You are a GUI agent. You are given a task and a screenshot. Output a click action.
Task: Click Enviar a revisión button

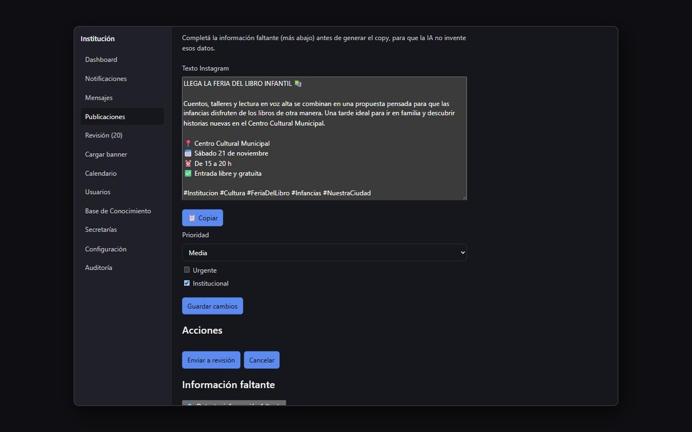click(211, 360)
